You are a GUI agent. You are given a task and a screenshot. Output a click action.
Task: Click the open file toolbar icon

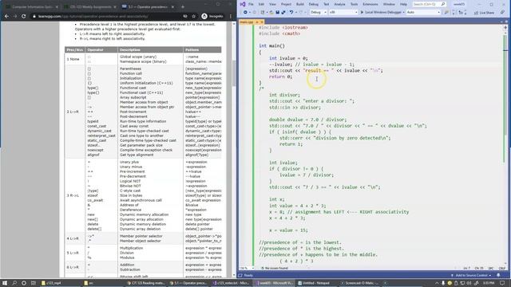tap(271, 13)
